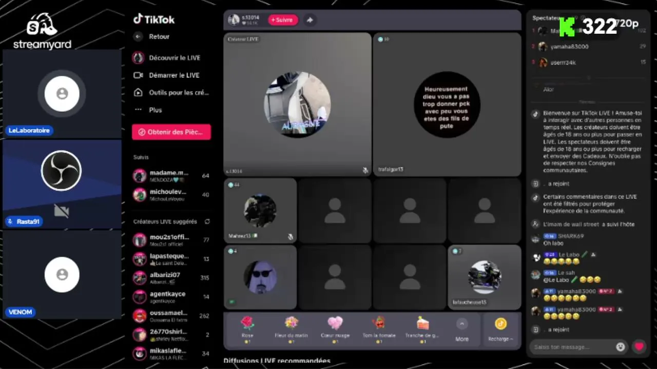Open host s.13014 profile avatar in header

(234, 20)
